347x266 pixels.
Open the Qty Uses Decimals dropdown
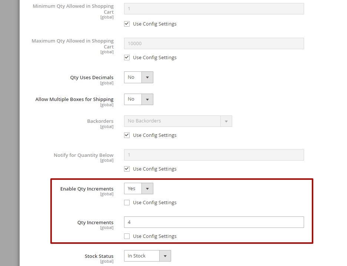(x=139, y=77)
